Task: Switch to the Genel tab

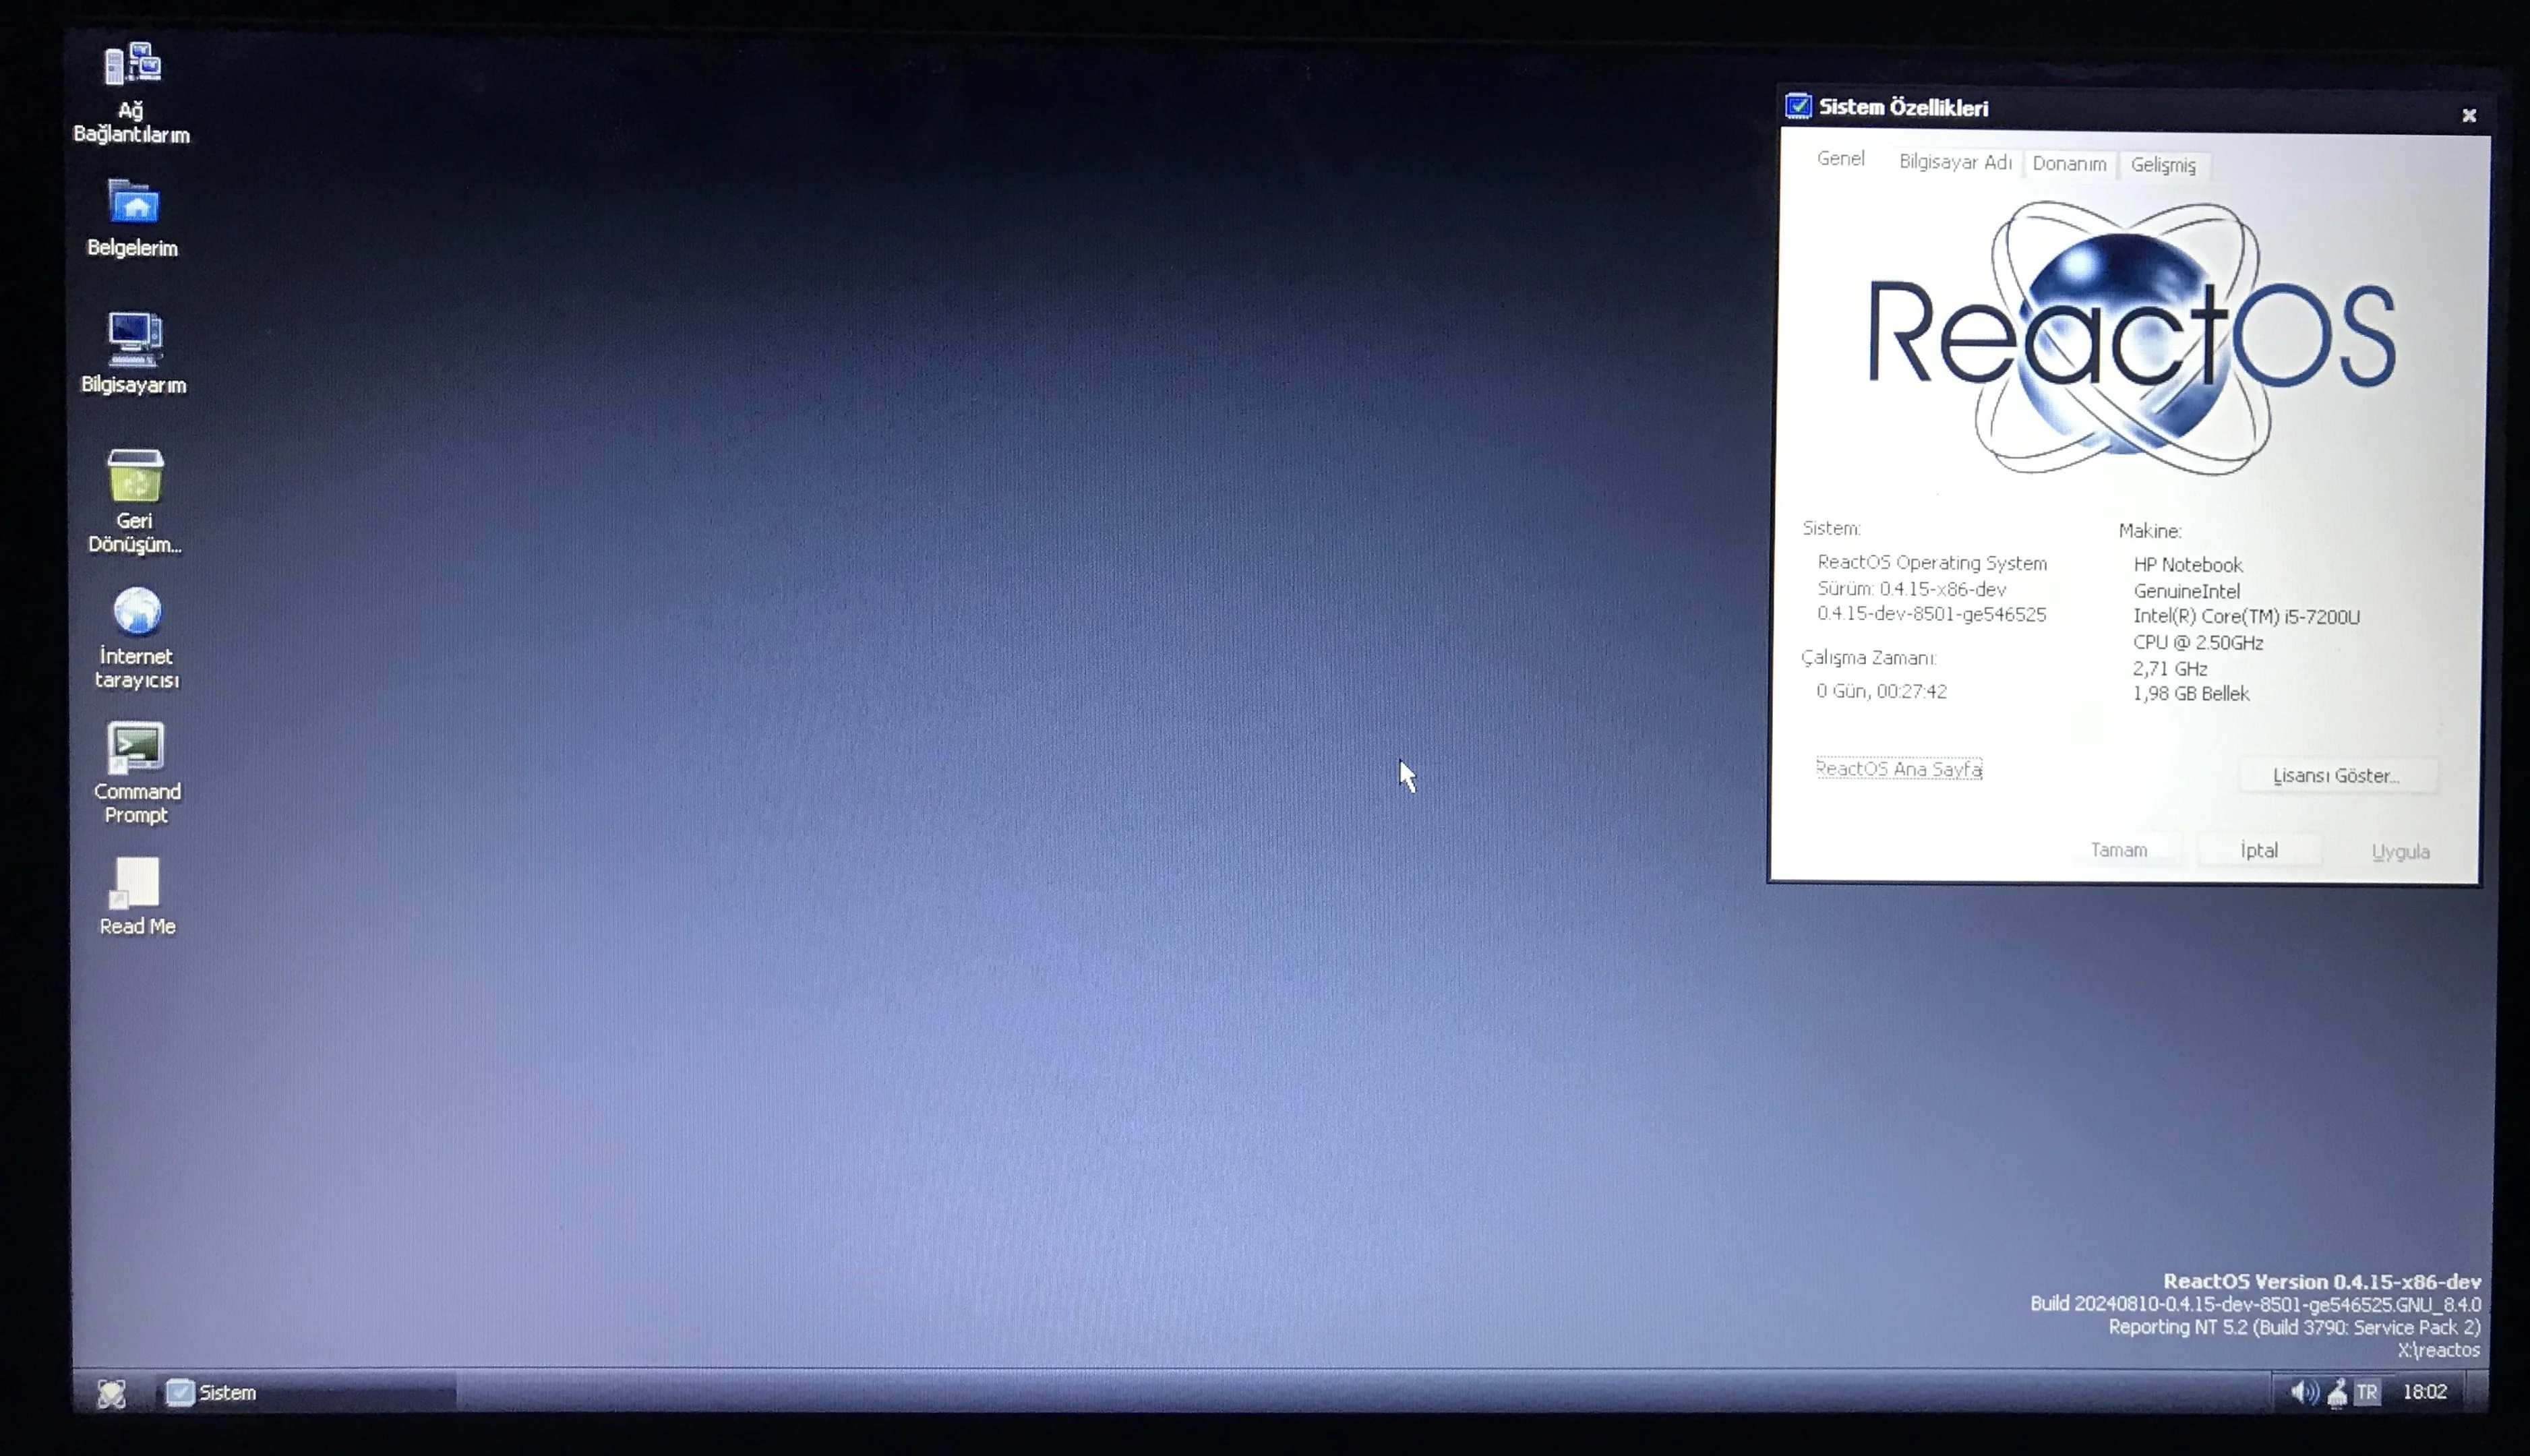Action: 1840,159
